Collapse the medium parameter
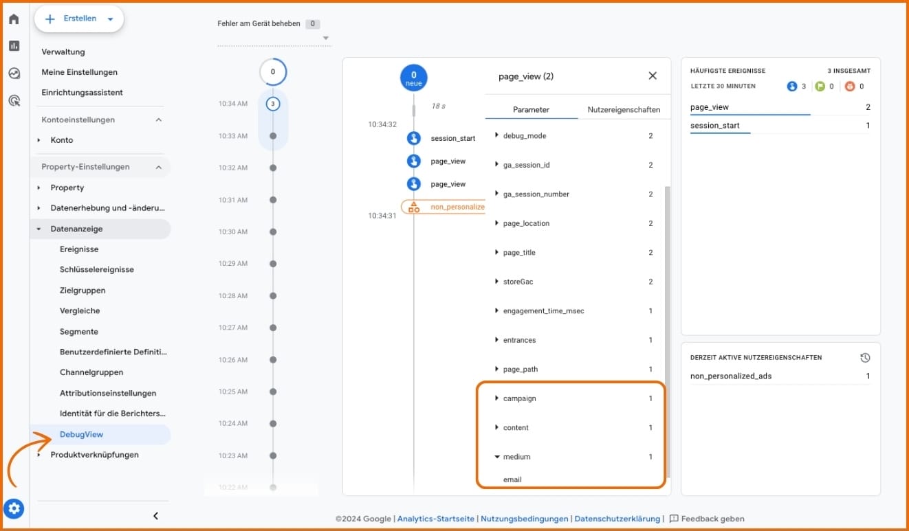The width and height of the screenshot is (909, 531). click(496, 457)
